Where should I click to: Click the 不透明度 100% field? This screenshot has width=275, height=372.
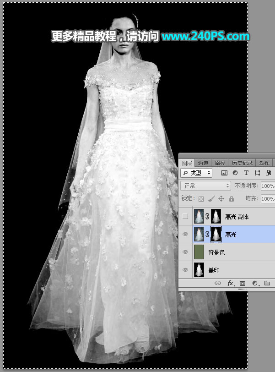268,186
